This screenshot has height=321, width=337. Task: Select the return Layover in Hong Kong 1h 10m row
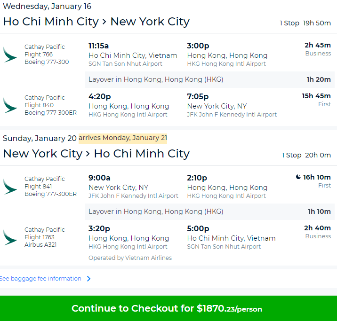(209, 211)
